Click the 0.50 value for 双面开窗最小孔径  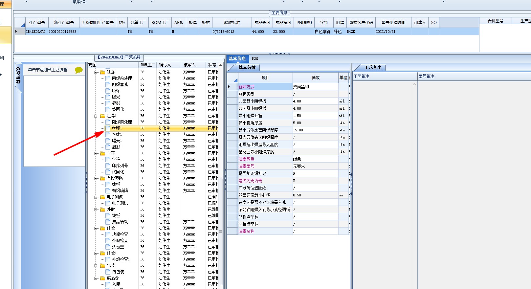point(315,195)
